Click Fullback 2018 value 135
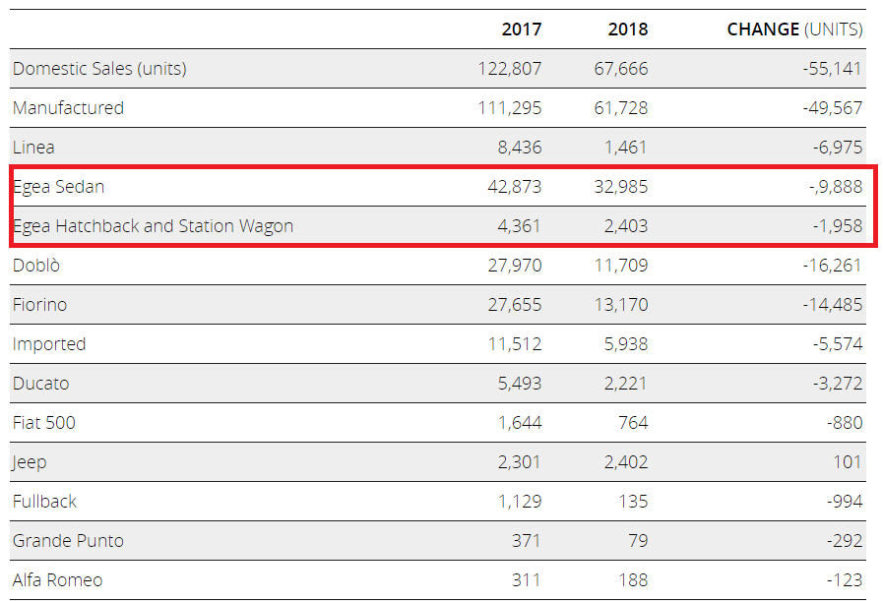883x601 pixels. tap(633, 502)
